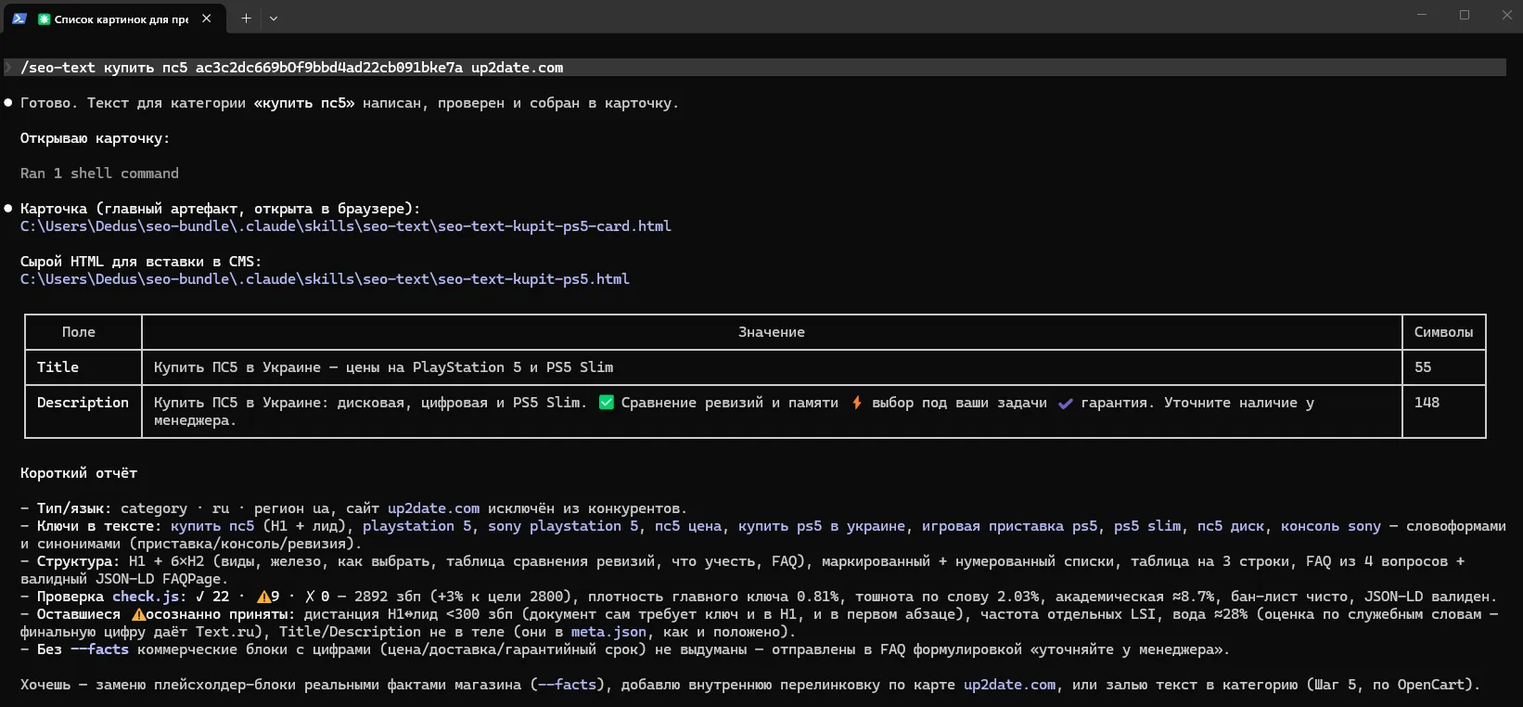Image resolution: width=1523 pixels, height=707 pixels.
Task: Maximize the terminal window
Action: [x=1465, y=15]
